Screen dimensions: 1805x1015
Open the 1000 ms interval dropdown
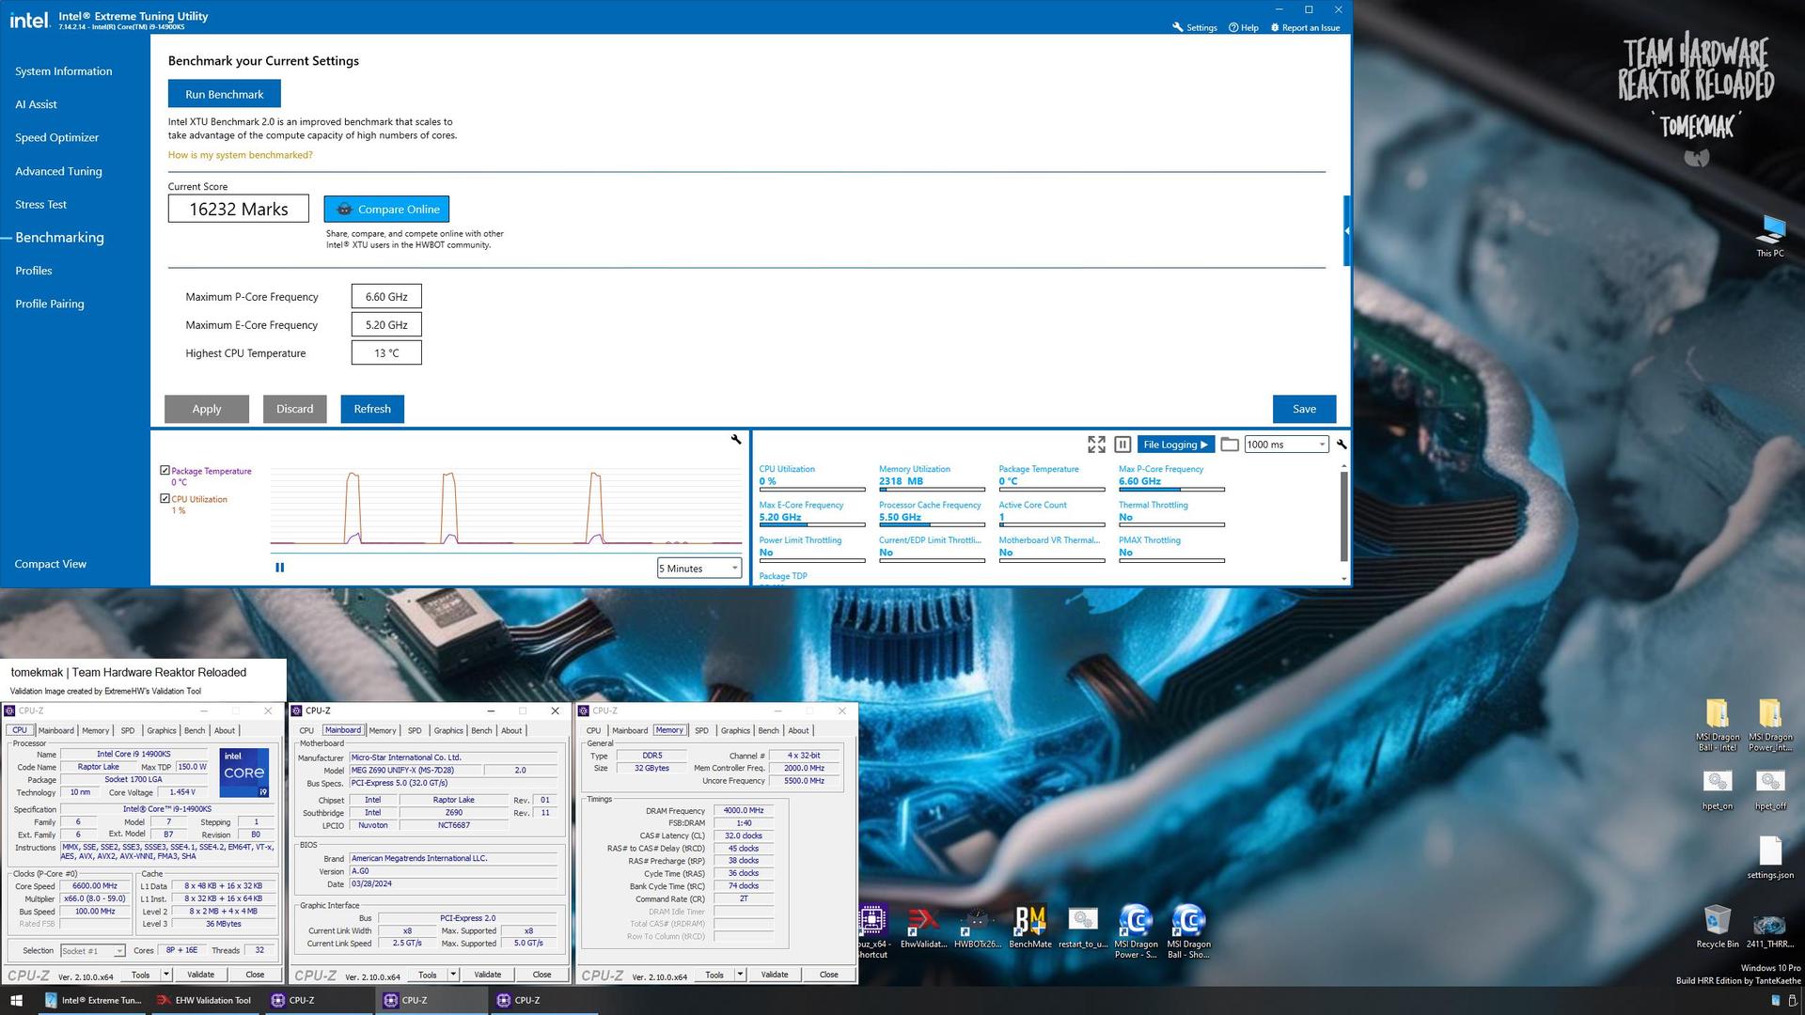click(1286, 445)
